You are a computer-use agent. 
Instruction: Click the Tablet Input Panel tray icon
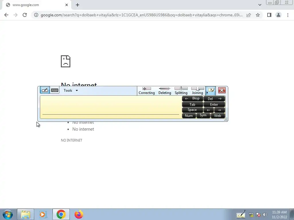coord(241,214)
